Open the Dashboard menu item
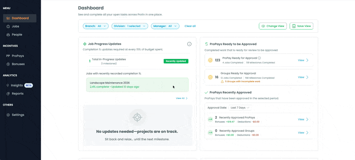 pyautogui.click(x=20, y=18)
